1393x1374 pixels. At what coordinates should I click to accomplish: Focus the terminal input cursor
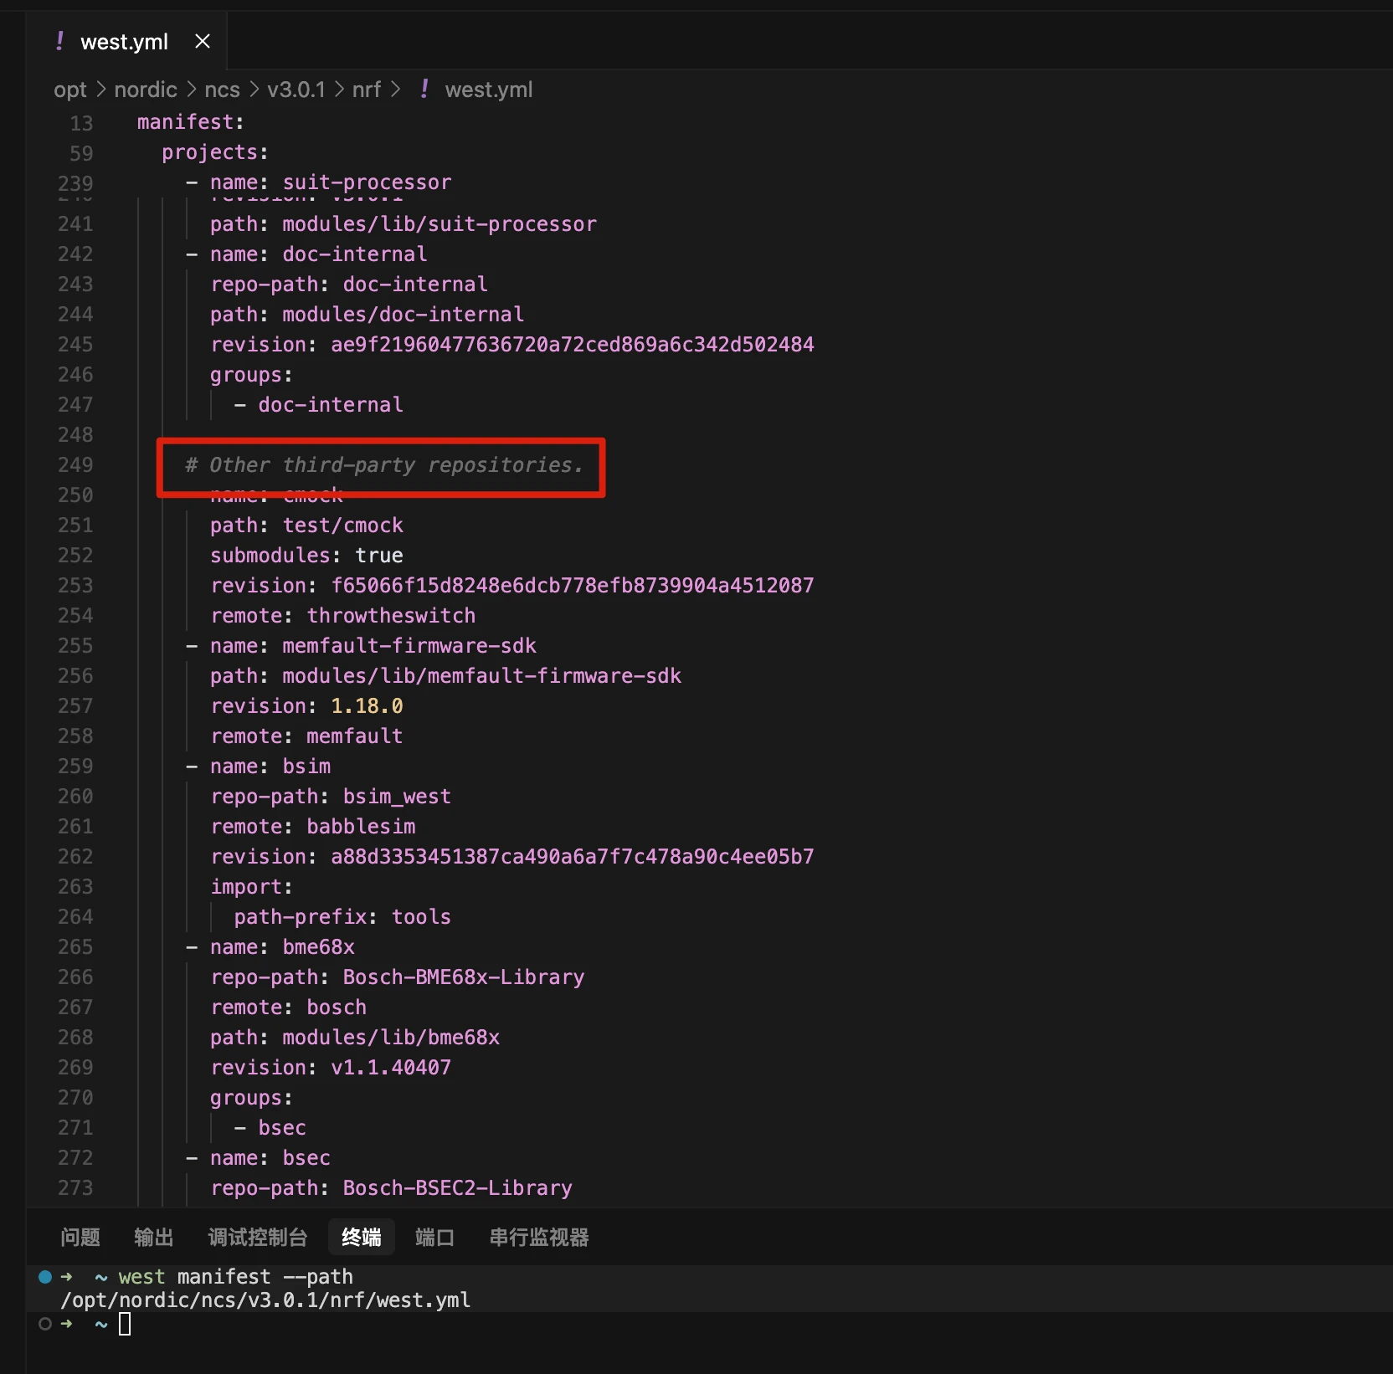pyautogui.click(x=125, y=1324)
